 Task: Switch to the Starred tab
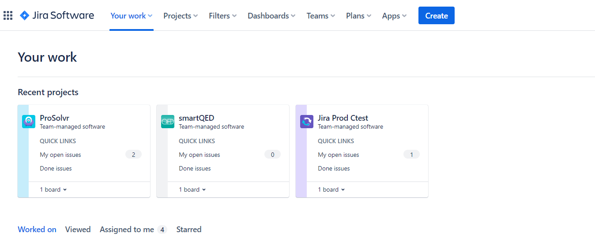click(x=189, y=230)
